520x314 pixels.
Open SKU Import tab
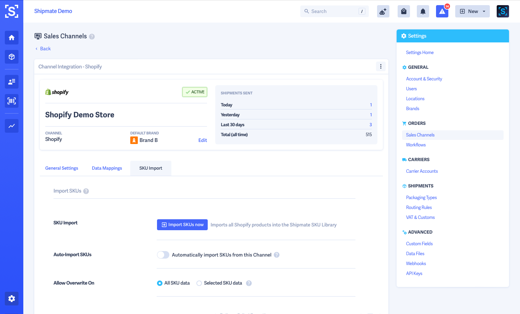coord(151,168)
